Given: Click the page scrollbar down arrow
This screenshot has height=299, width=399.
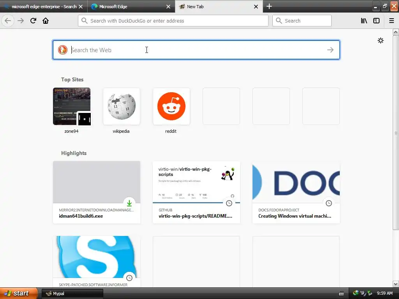Looking at the screenshot, I should tap(396, 284).
